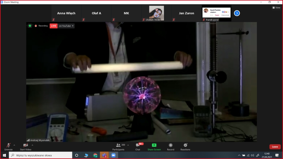This screenshot has width=283, height=159.
Task: Expand video options arrow next to Start Video
Action: [32, 145]
